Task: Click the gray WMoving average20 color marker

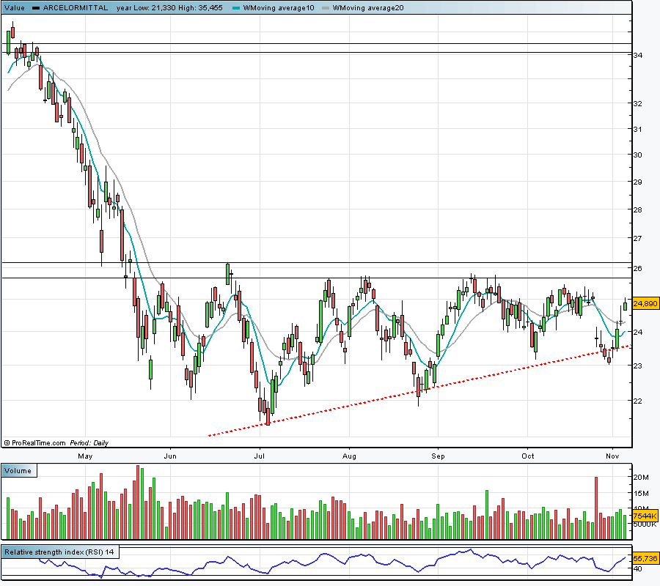Action: tap(326, 8)
